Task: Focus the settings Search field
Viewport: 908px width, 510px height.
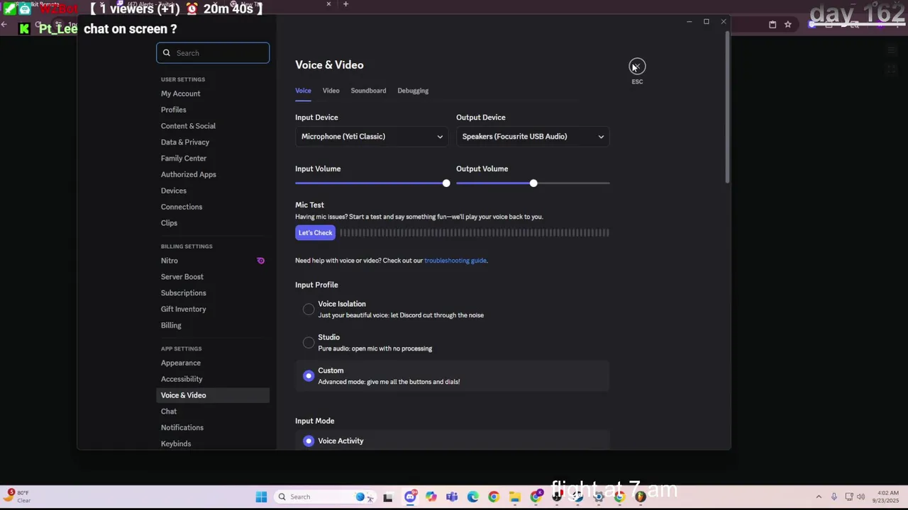Action: (213, 53)
